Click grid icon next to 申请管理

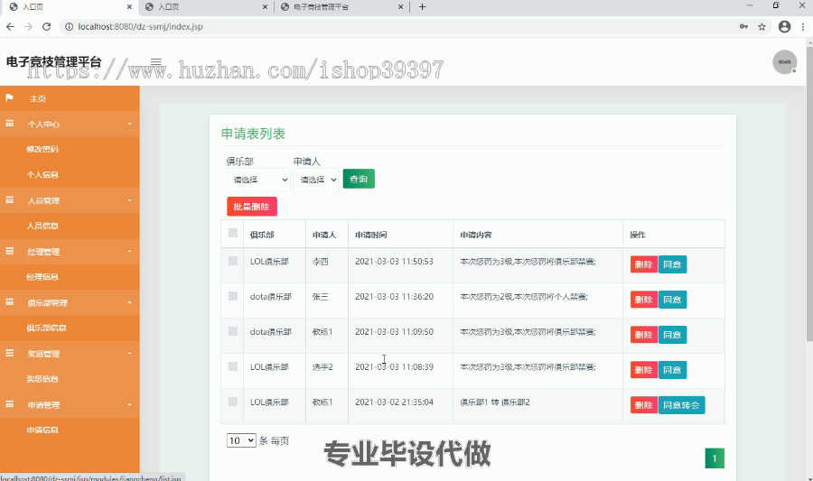click(9, 404)
